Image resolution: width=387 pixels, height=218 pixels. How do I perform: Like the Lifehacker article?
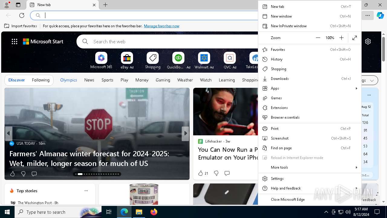[x=203, y=173]
